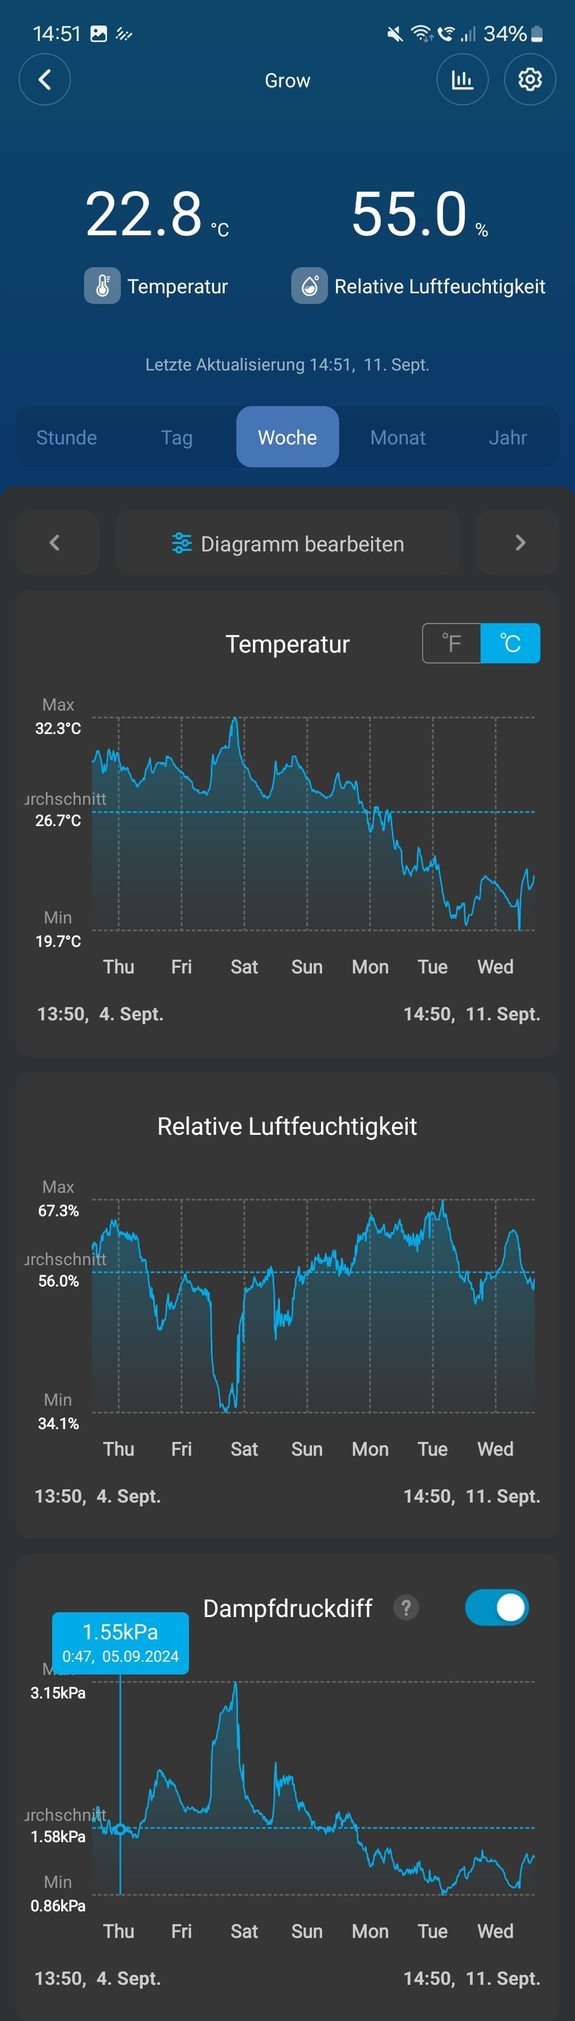Viewport: 575px width, 2021px height.
Task: Select the Tag time range
Action: pyautogui.click(x=177, y=437)
